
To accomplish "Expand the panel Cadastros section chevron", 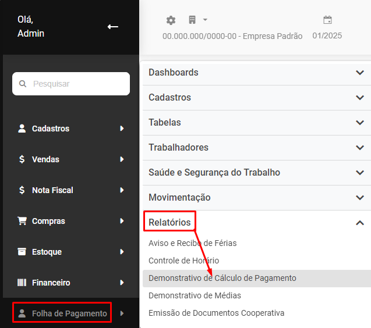I will pyautogui.click(x=360, y=98).
